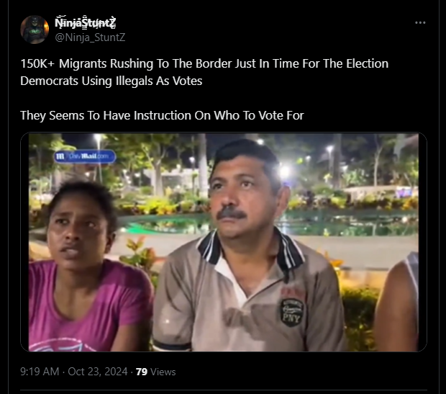446x394 pixels.
Task: Open the NinjaStuntZ display name link
Action: (x=85, y=22)
